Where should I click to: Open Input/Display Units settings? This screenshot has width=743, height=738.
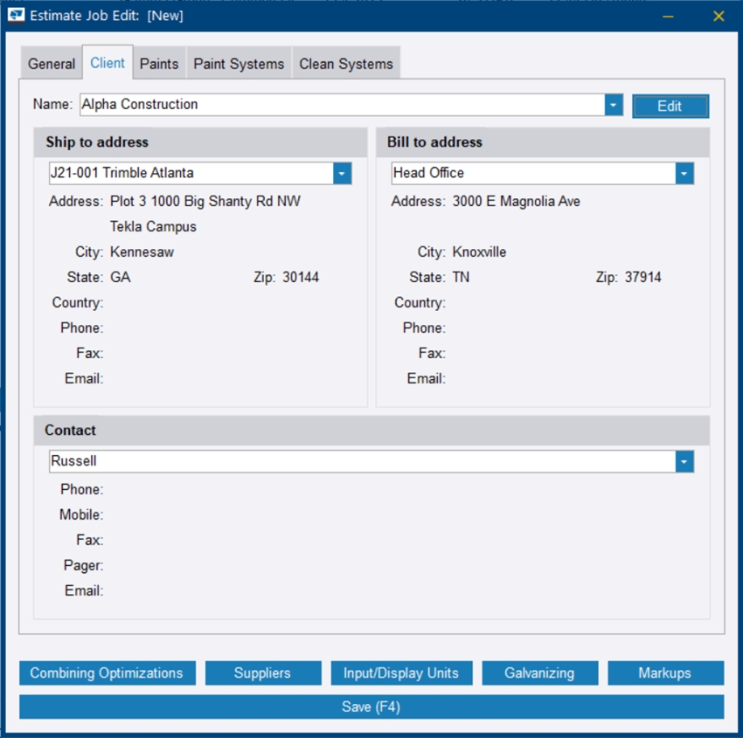coord(401,673)
